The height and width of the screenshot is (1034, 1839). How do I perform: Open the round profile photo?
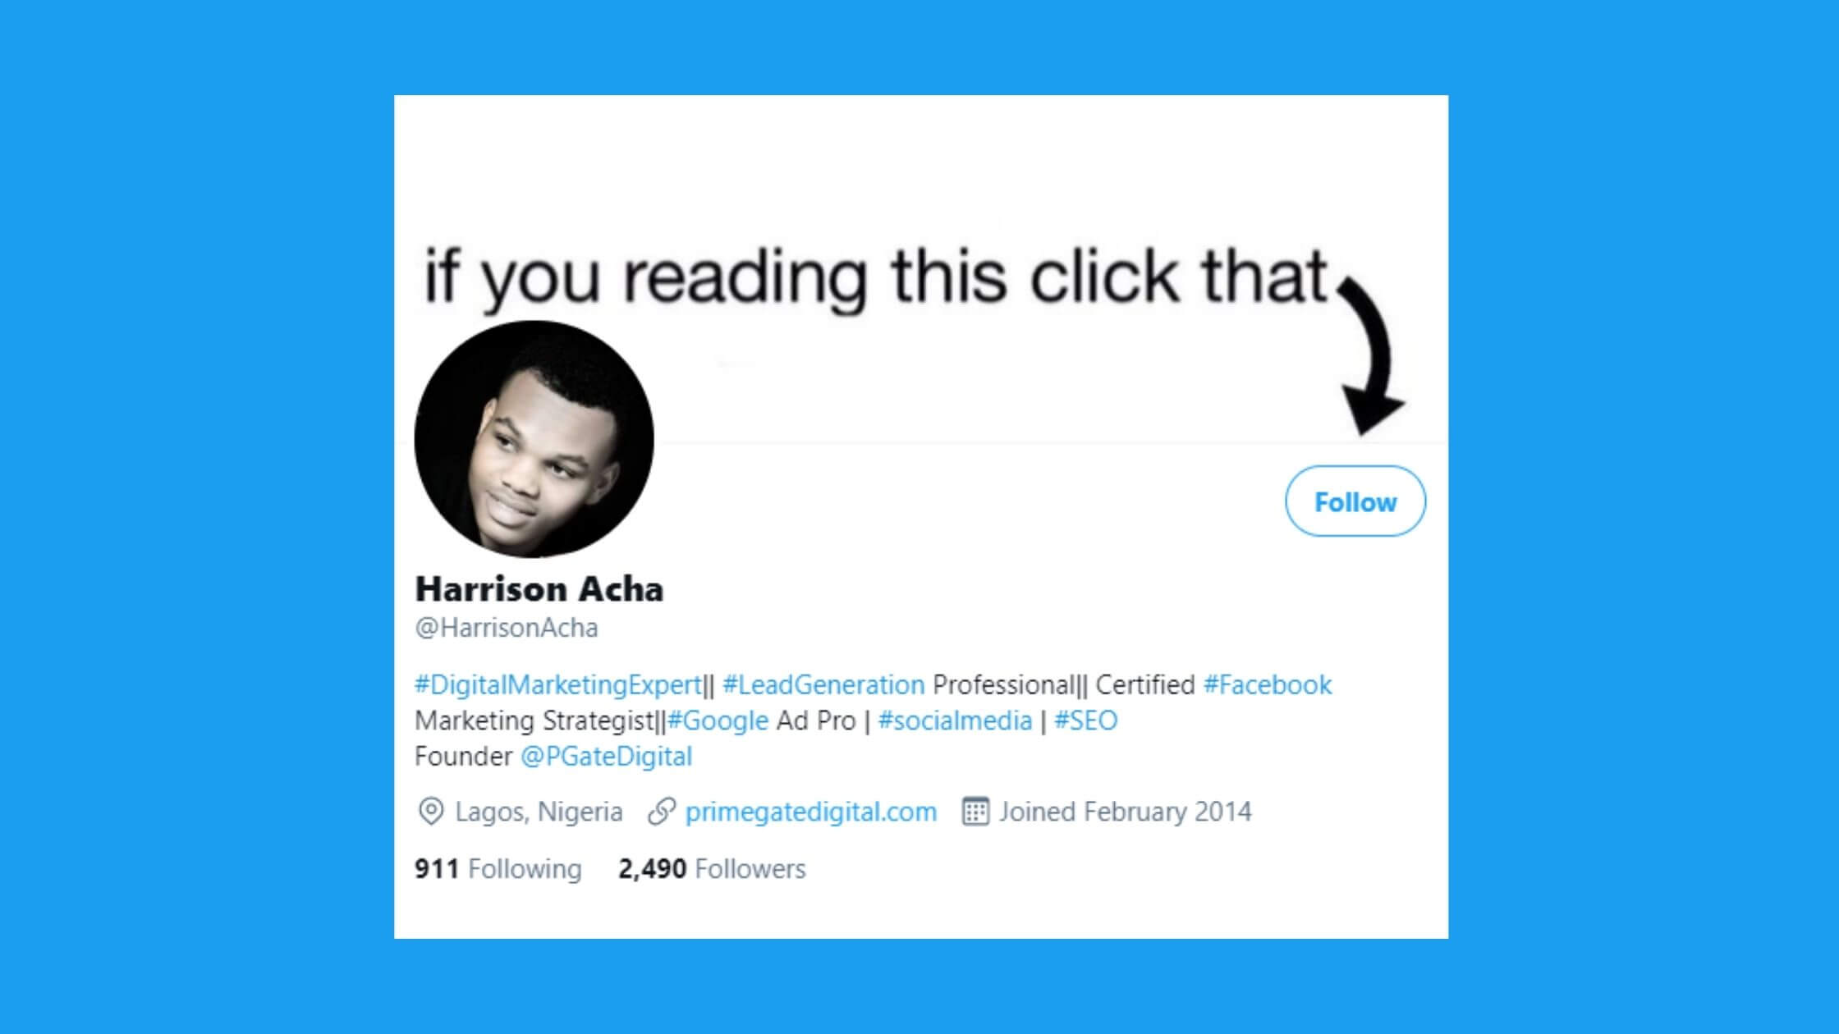(x=534, y=439)
